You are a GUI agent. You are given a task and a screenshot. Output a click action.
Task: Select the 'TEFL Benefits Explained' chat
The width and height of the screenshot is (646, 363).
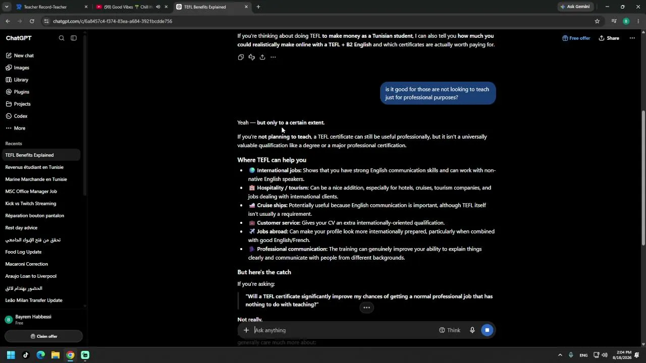click(40, 155)
